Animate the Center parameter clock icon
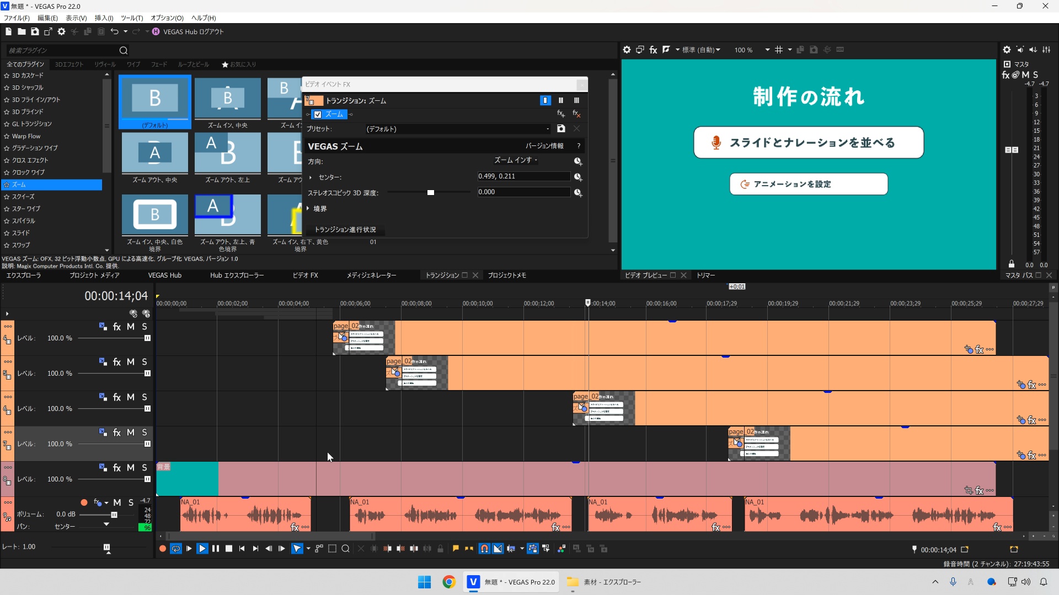This screenshot has height=595, width=1059. (578, 177)
